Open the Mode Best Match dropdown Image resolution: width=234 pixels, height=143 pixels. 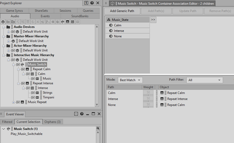(130, 80)
